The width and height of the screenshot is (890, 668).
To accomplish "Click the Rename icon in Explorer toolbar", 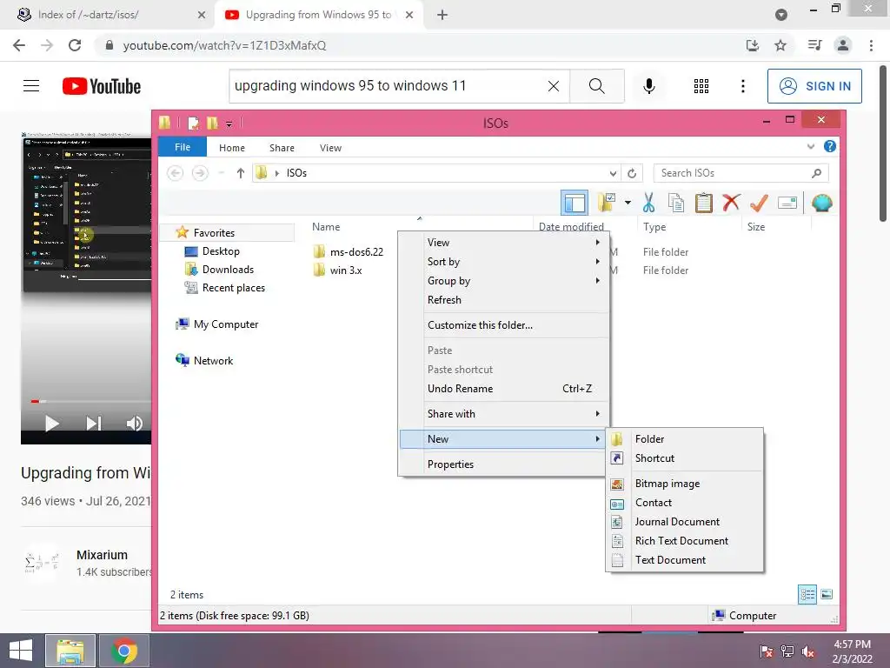I will 787,203.
